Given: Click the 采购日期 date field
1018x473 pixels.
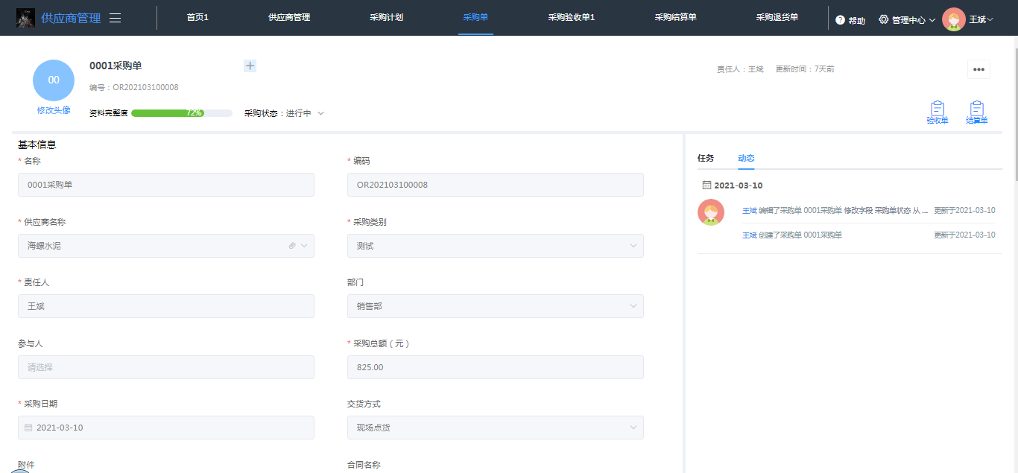Looking at the screenshot, I should pos(166,428).
